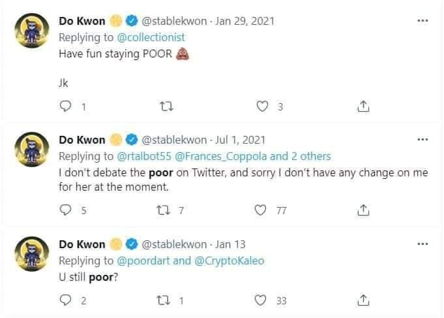Share the Jan 13 tweet
This screenshot has width=444, height=318.
[x=363, y=300]
